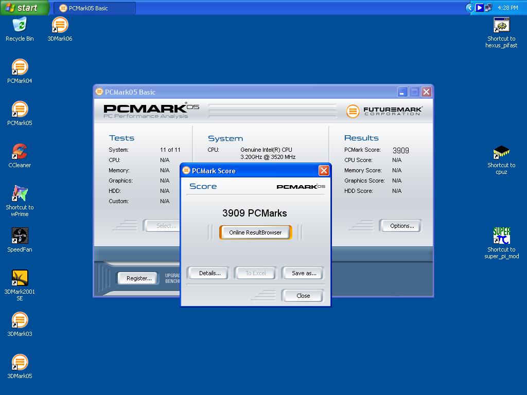The image size is (527, 395).
Task: Click the Tests section heading
Action: coord(121,138)
